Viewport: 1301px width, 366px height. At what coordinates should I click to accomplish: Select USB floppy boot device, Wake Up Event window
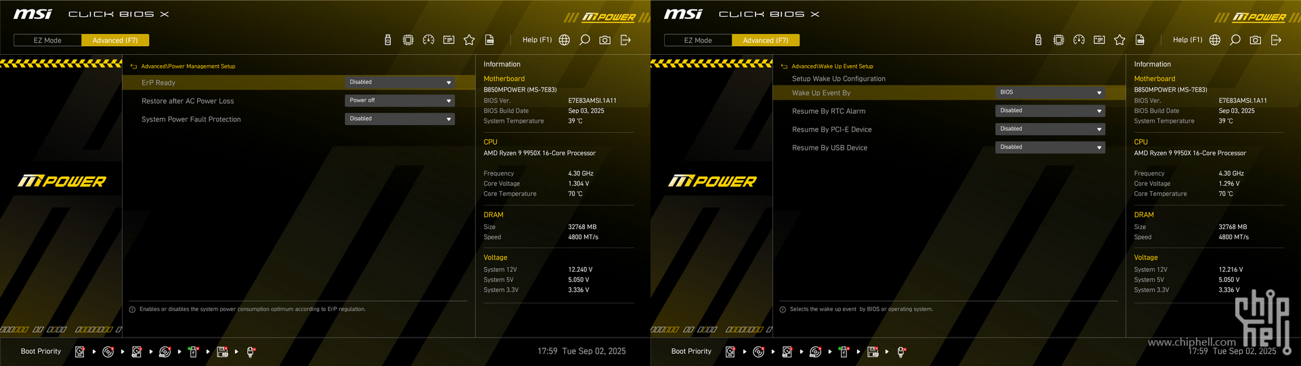(x=873, y=352)
